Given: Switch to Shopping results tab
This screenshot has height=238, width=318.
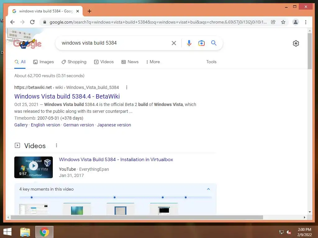Looking at the screenshot, I should click(74, 62).
